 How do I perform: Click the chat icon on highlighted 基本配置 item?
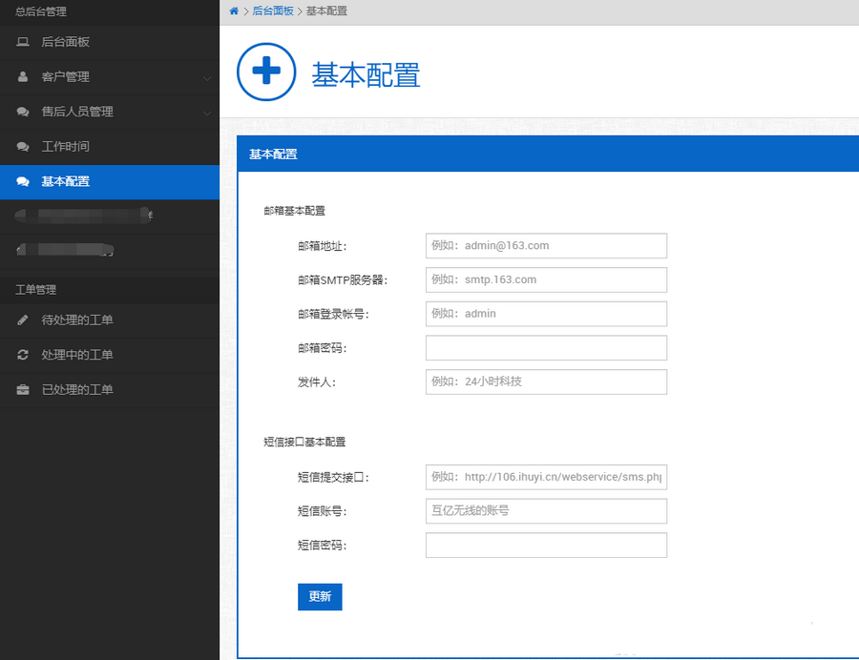pos(21,180)
